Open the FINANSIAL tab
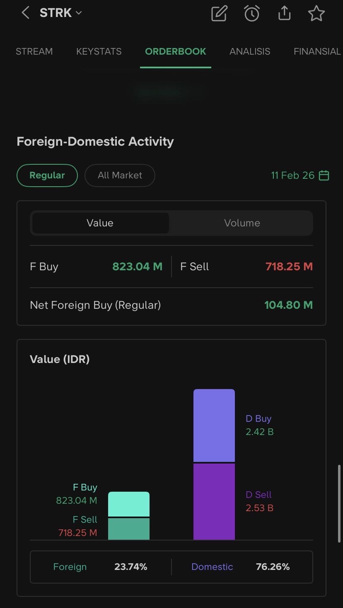The width and height of the screenshot is (343, 608). pyautogui.click(x=317, y=52)
